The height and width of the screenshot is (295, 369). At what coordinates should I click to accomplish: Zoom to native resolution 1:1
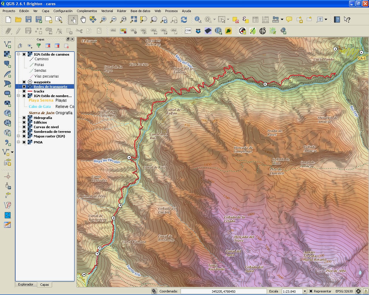click(x=123, y=20)
